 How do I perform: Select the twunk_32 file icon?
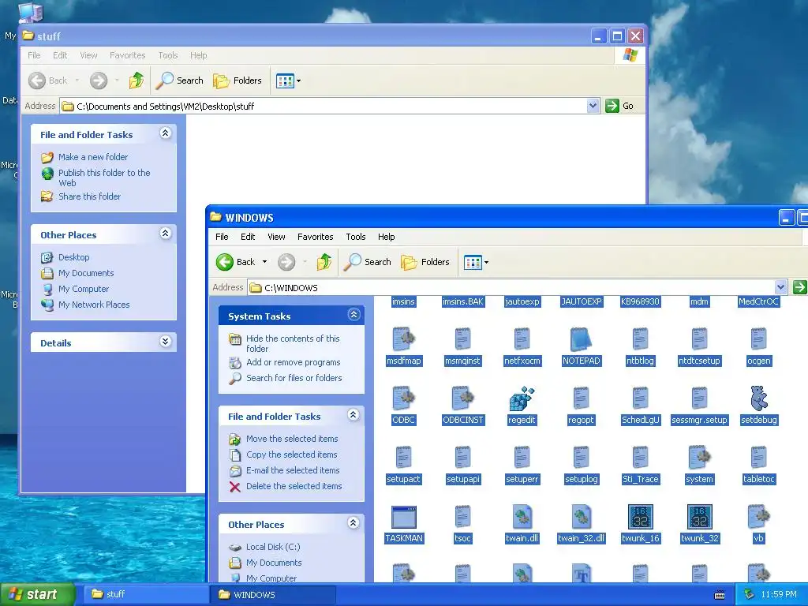[x=700, y=517]
